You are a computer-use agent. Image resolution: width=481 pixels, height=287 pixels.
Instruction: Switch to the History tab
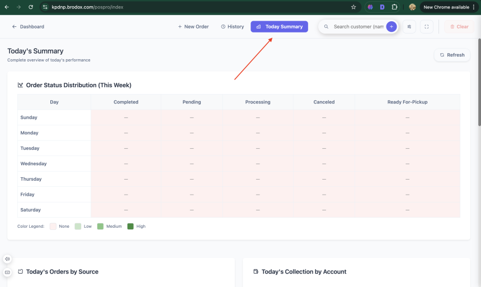point(232,26)
